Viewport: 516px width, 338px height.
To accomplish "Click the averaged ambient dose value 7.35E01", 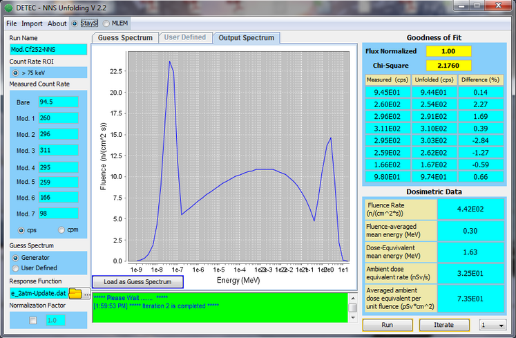I will point(470,299).
